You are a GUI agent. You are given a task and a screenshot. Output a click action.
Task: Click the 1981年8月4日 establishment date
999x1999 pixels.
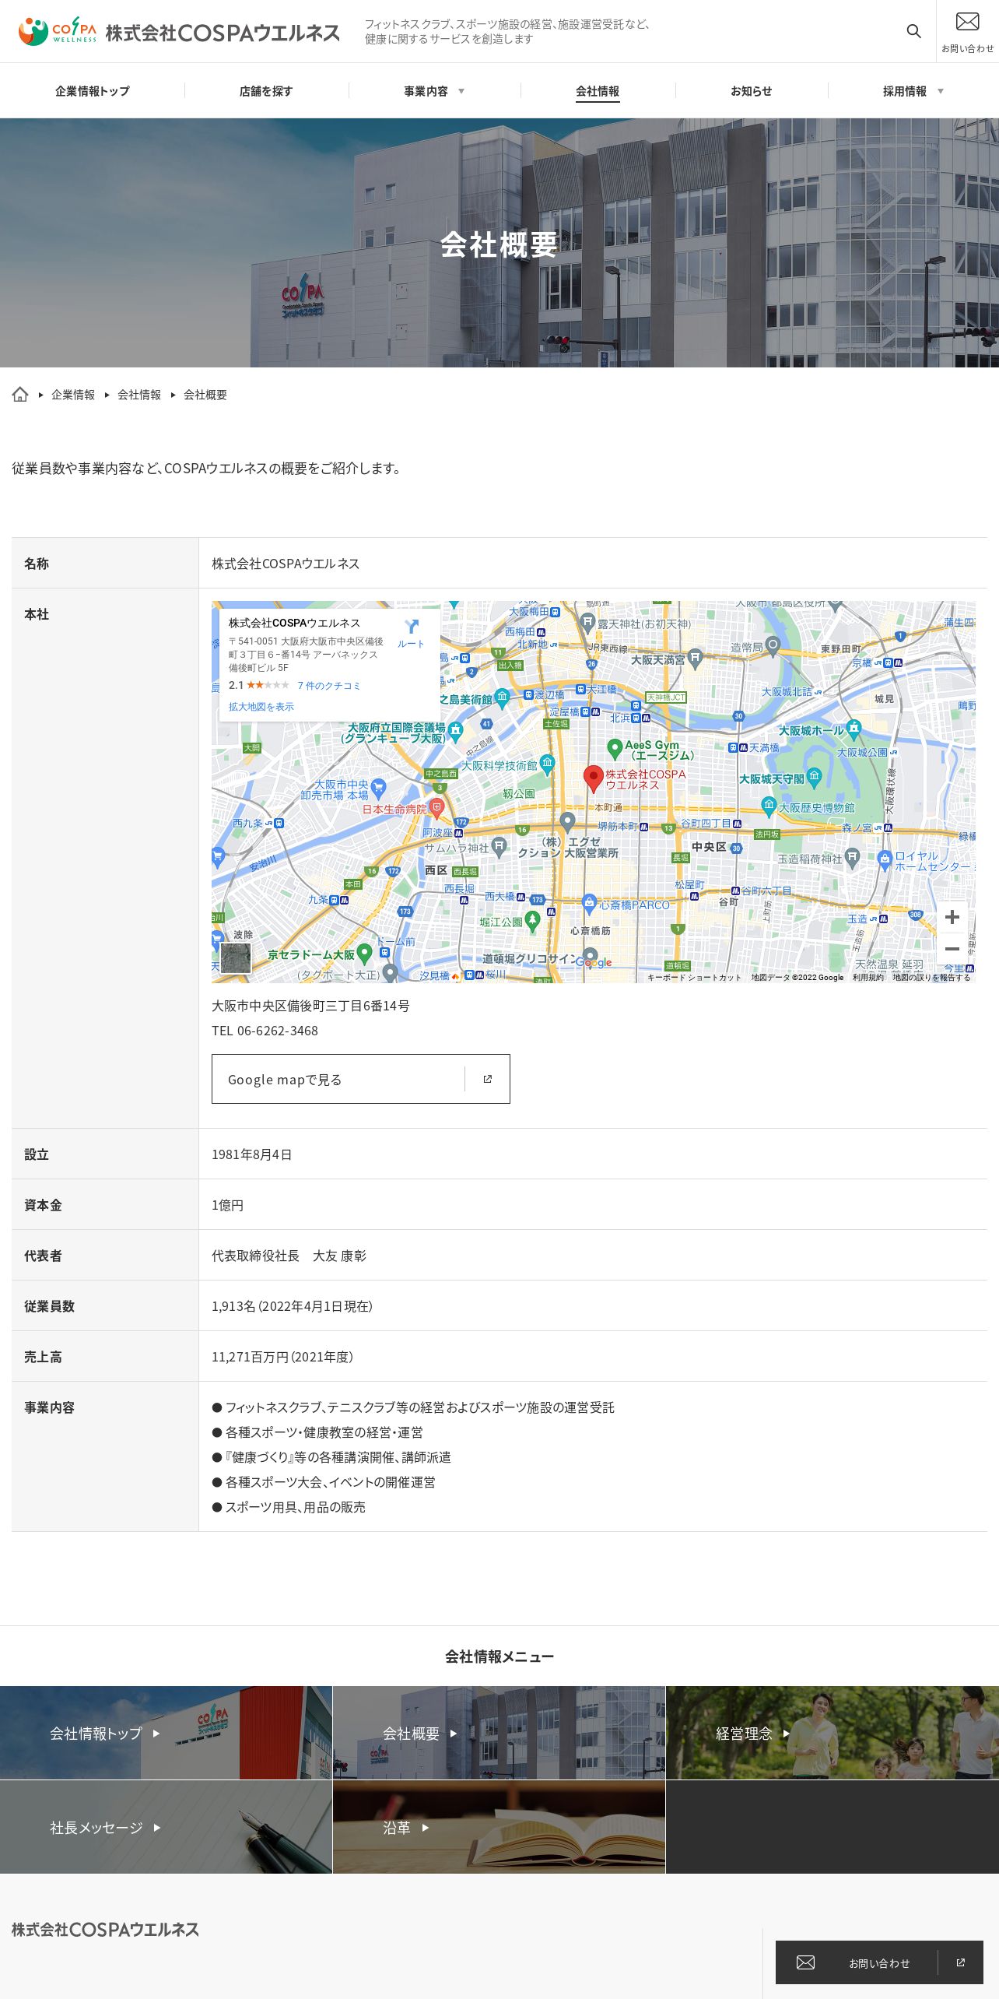pos(252,1154)
